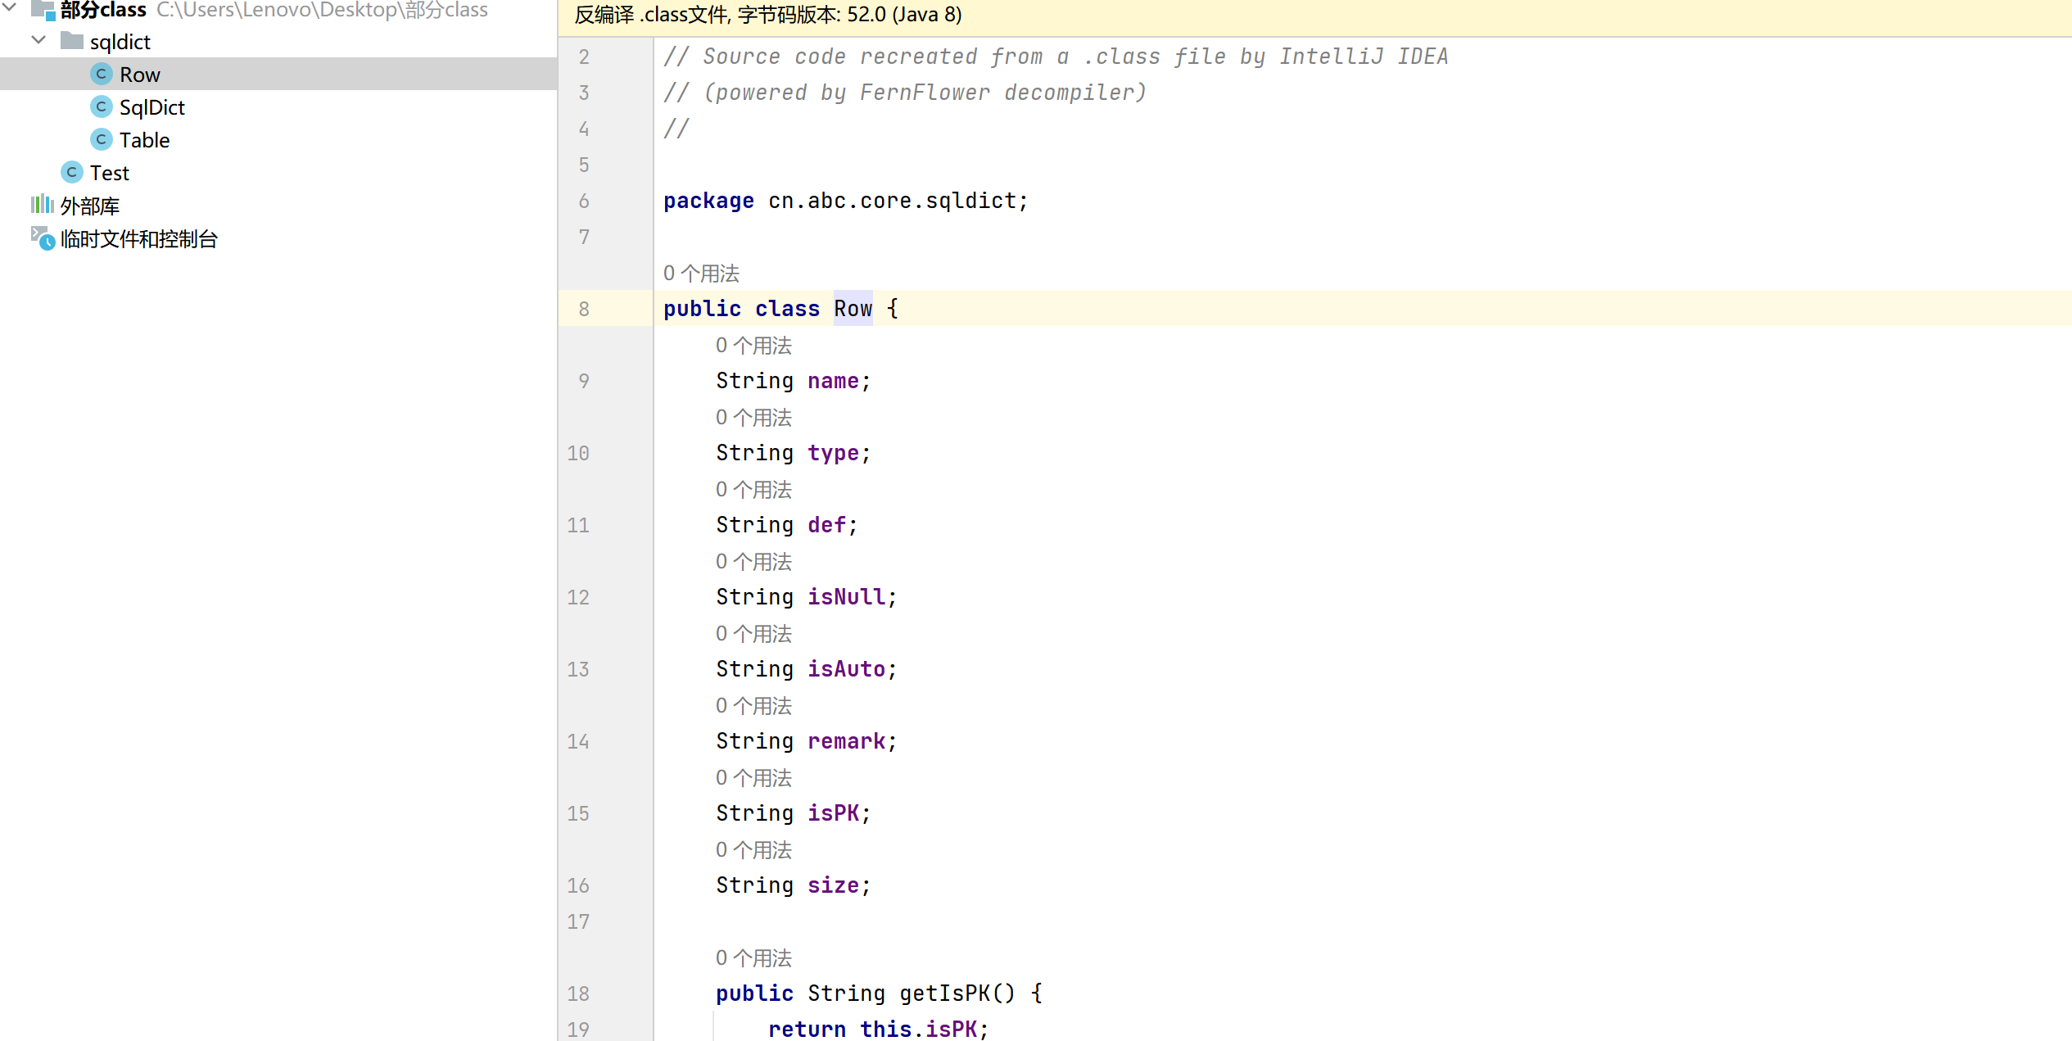2072x1041 pixels.
Task: Collapse the sqldict folder chevron
Action: click(x=38, y=40)
